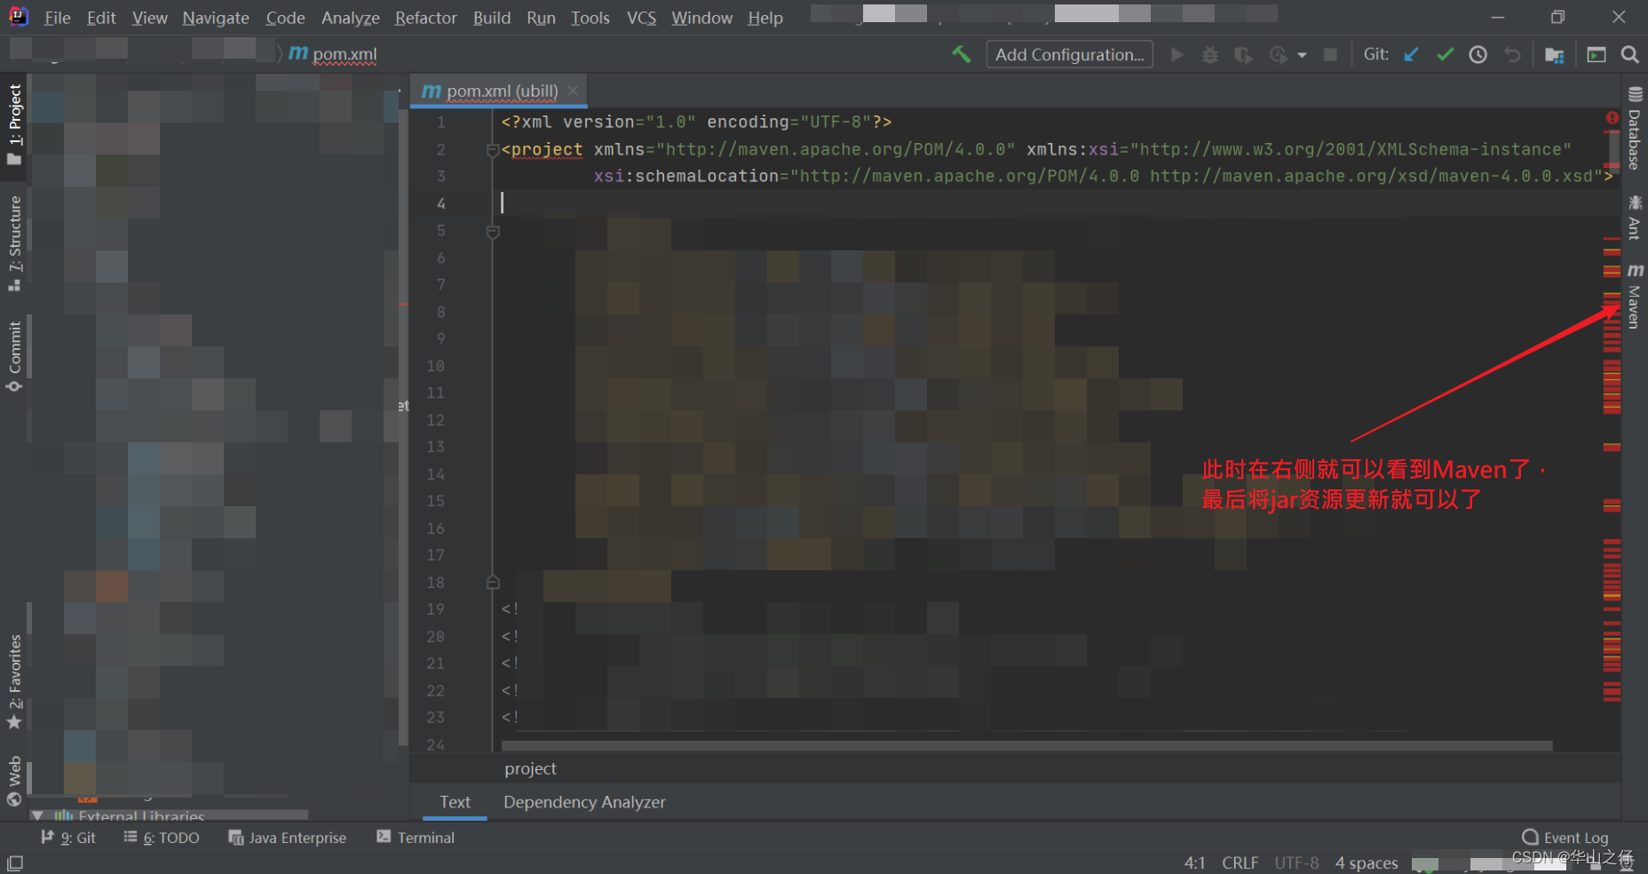
Task: Toggle the Web tool window
Action: click(14, 781)
